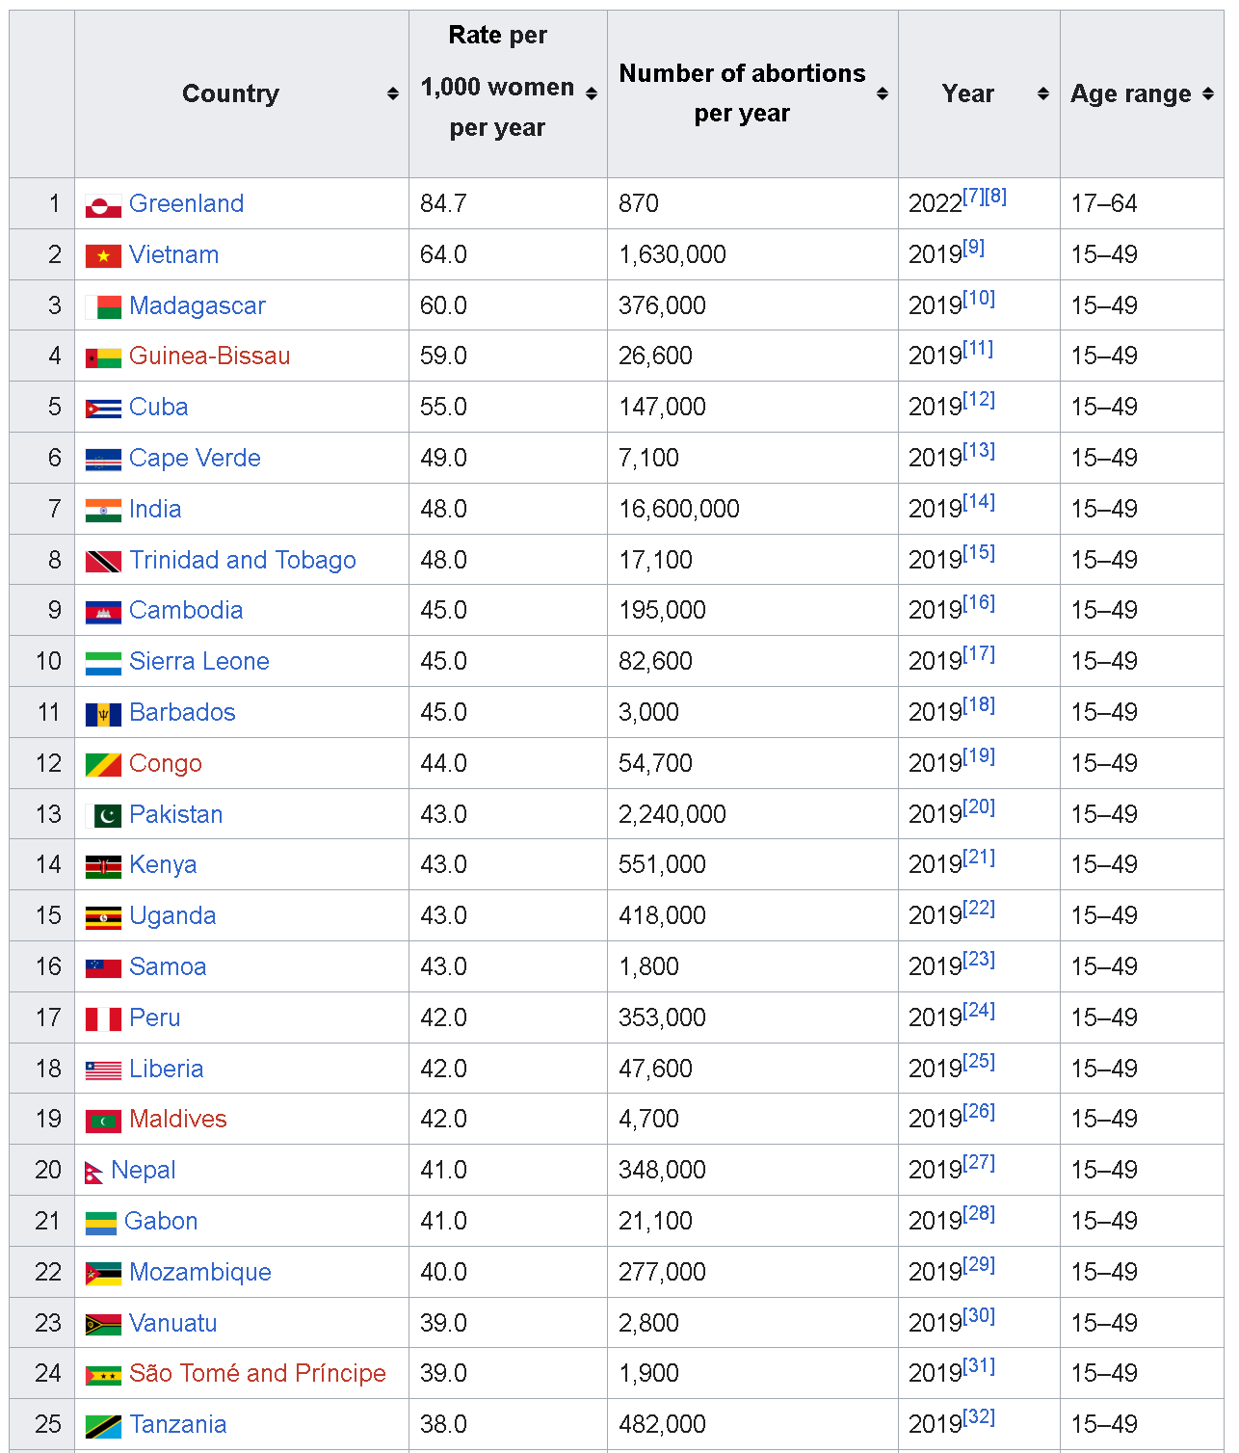This screenshot has height=1453, width=1239.
Task: Open citation [32] in Tanzania row
Action: (x=979, y=1417)
